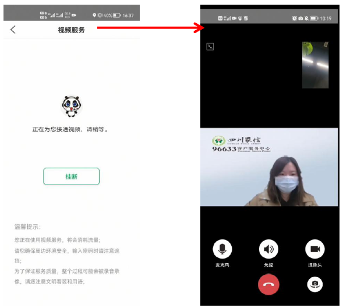Viewport: 343px width, 308px height.
Task: Click the panda customer service avatar
Action: 71,107
